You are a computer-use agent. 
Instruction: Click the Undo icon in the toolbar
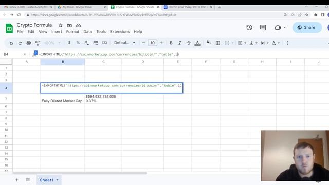11,43
